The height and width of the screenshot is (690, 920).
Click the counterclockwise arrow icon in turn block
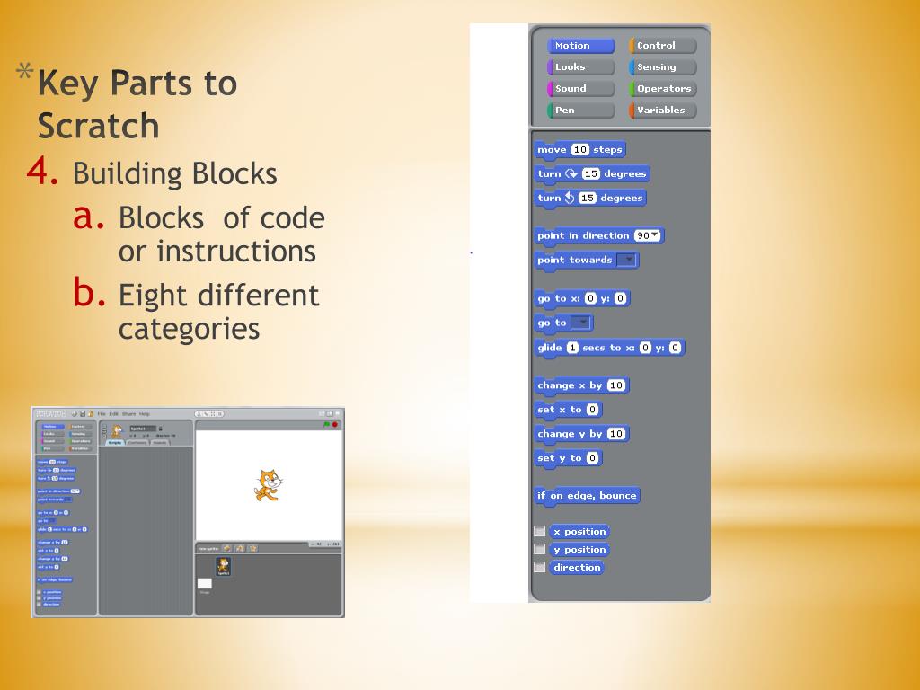click(569, 198)
